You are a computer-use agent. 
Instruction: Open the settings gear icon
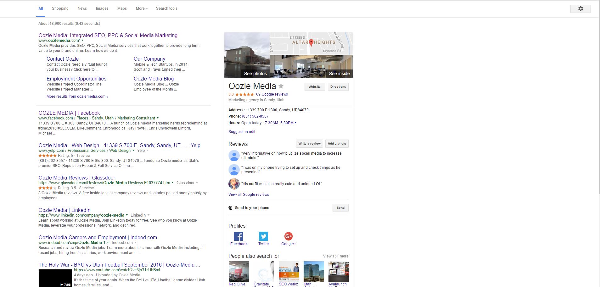(580, 9)
